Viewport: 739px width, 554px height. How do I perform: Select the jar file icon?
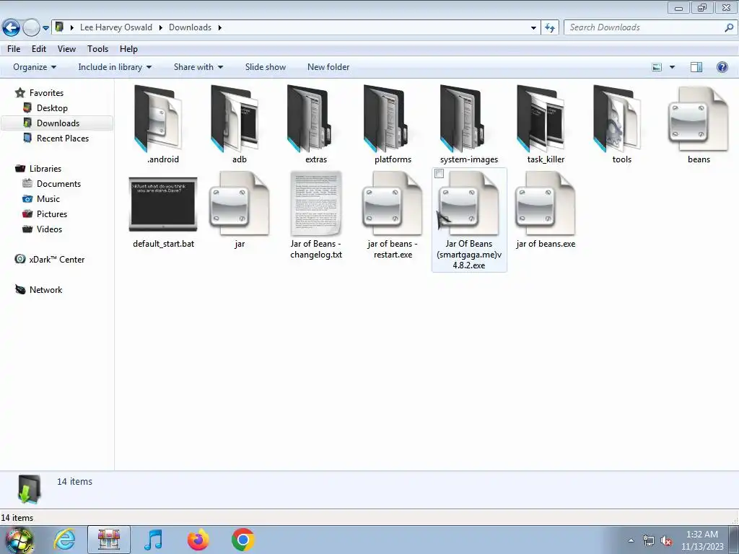pos(240,203)
